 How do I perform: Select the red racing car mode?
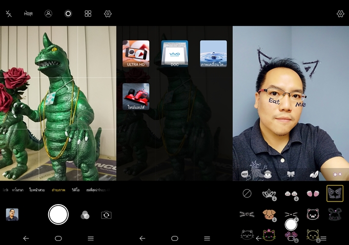136,96
